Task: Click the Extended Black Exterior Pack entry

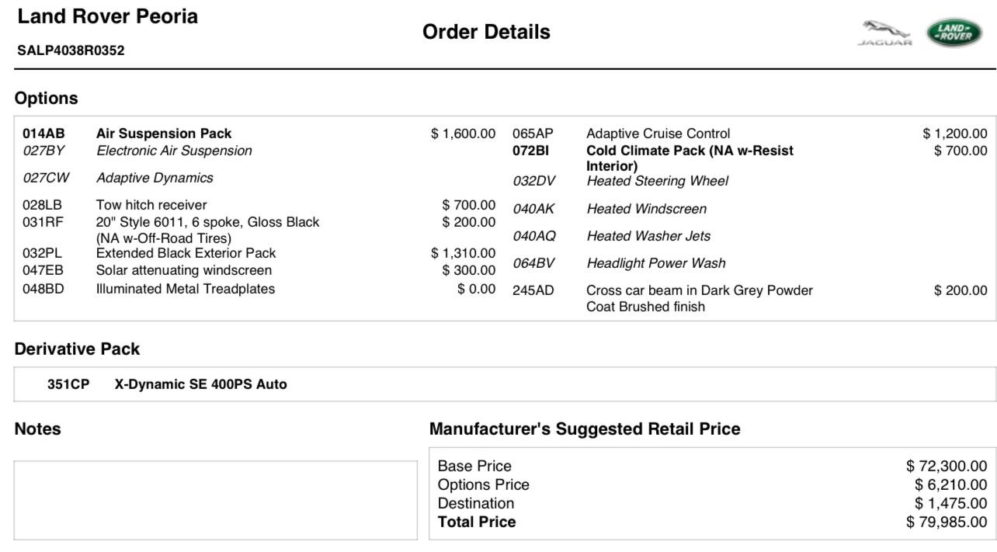Action: (186, 253)
